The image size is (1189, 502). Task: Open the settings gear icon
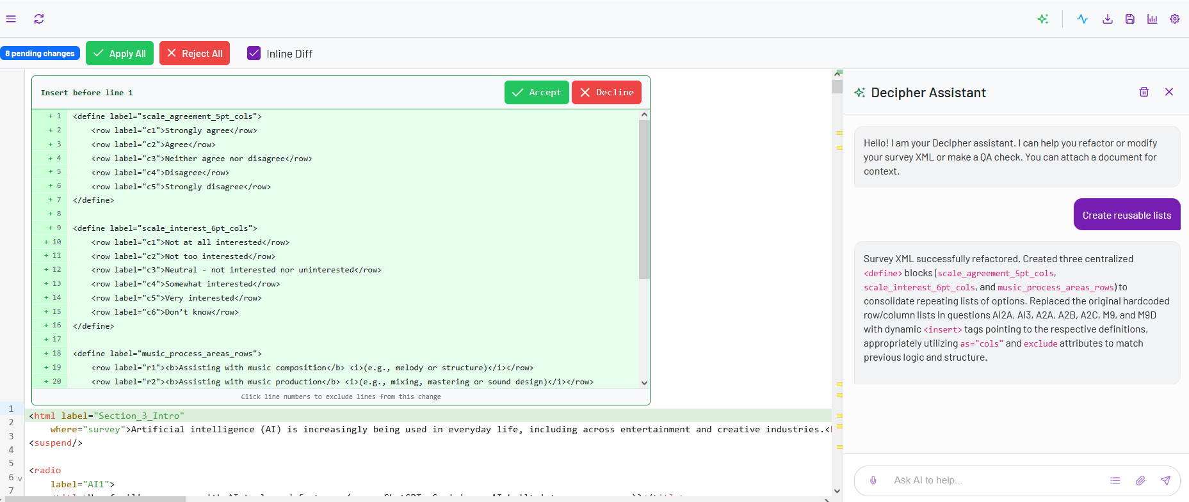pos(1175,19)
